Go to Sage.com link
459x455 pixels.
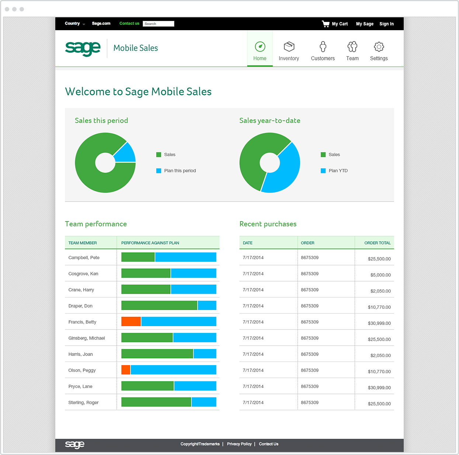tap(101, 24)
